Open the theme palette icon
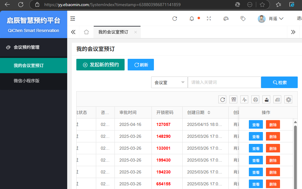Screen dimensions: 302x189 pyautogui.click(x=226, y=19)
